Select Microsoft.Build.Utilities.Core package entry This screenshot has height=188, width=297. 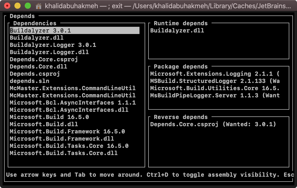point(215,88)
